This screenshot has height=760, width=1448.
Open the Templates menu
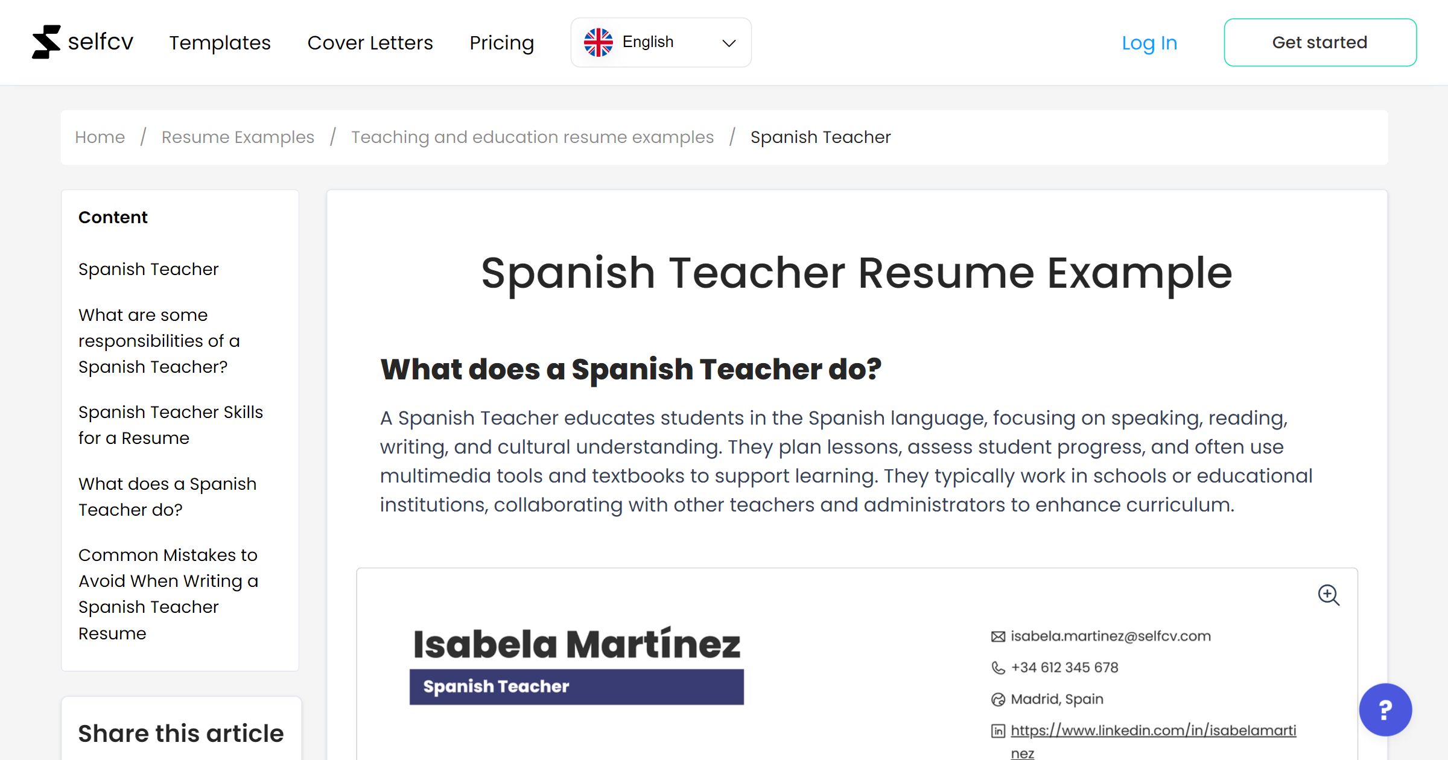[220, 42]
